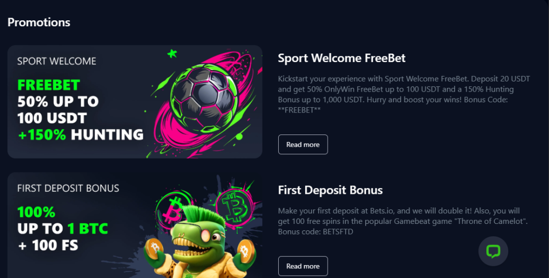Open Read more for First Deposit Bonus
The height and width of the screenshot is (278, 549).
[x=303, y=266]
